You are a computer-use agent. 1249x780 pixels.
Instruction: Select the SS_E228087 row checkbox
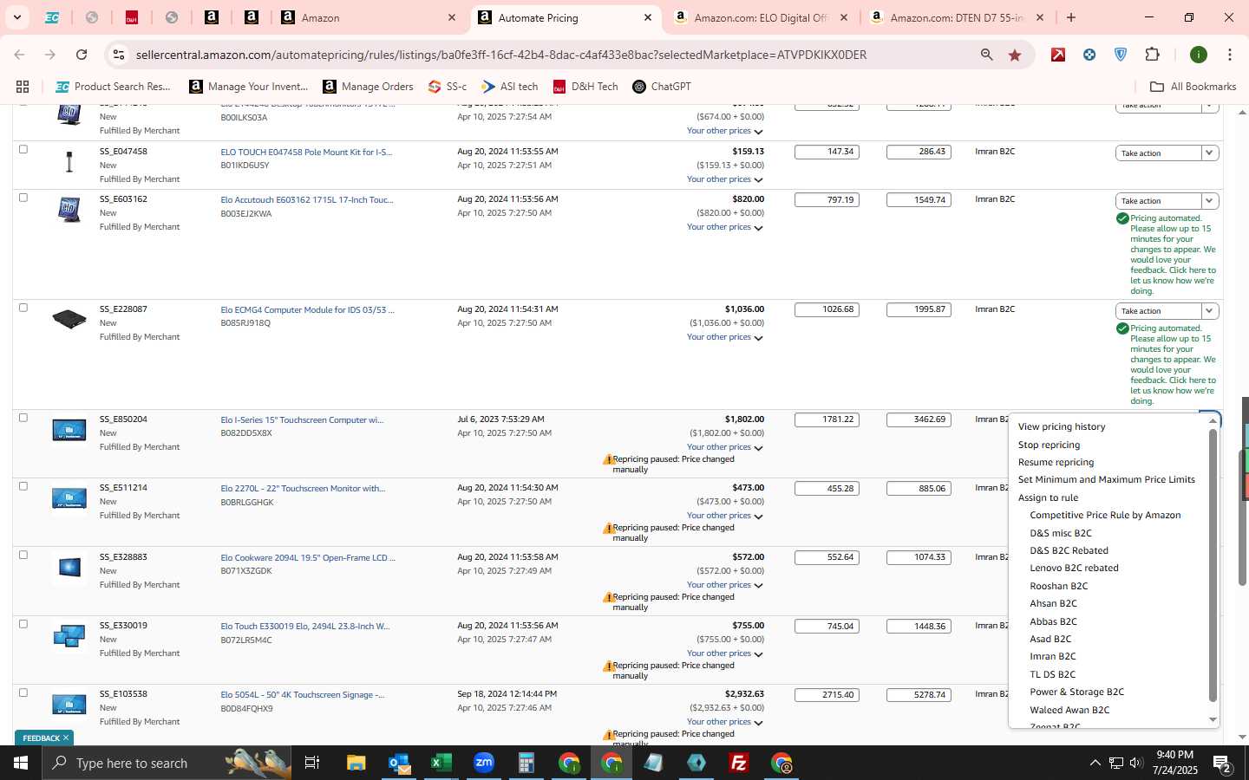[x=23, y=308]
